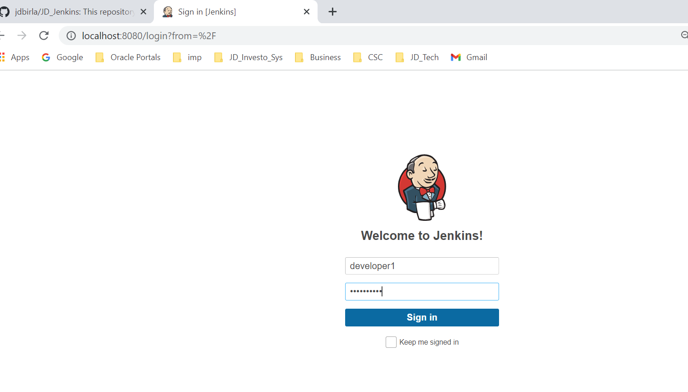
Task: Enable the Keep me signed in checkbox
Action: tap(391, 342)
